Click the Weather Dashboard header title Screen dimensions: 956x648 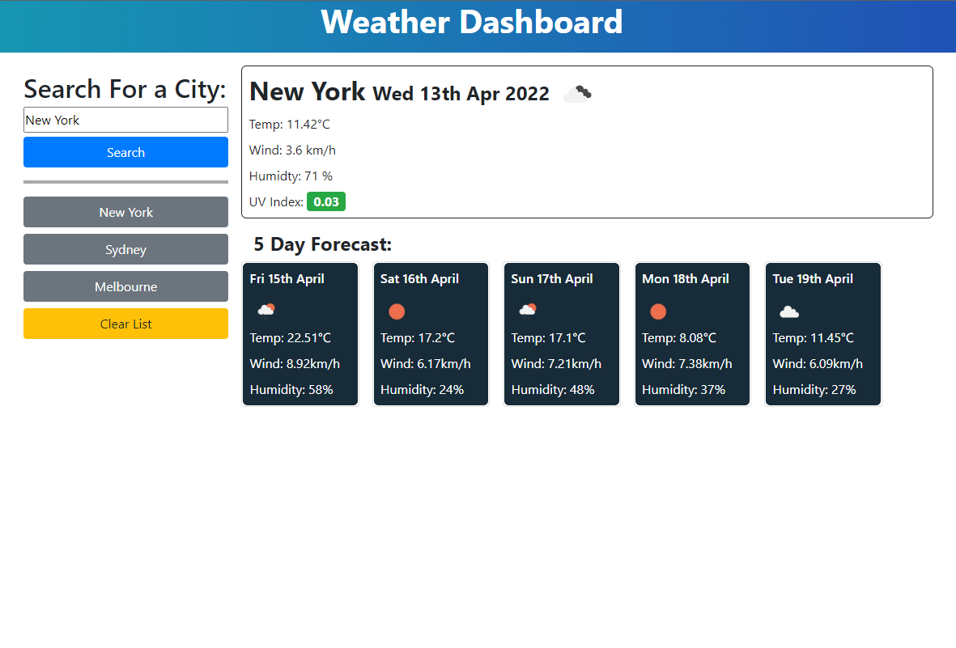point(472,23)
